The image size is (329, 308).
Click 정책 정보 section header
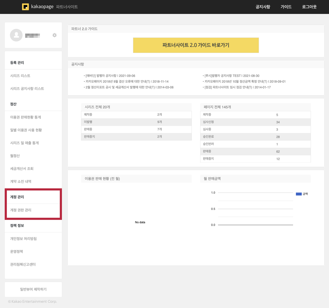click(17, 225)
